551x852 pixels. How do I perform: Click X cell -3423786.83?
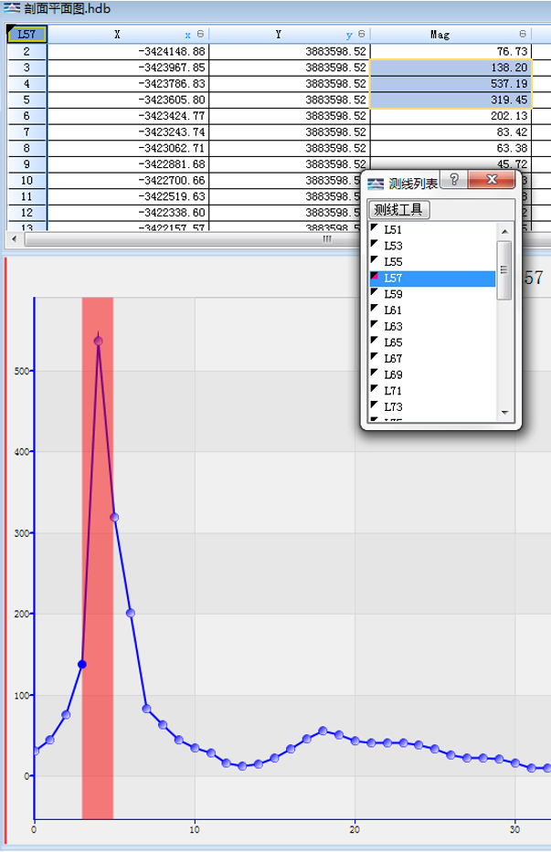point(128,84)
